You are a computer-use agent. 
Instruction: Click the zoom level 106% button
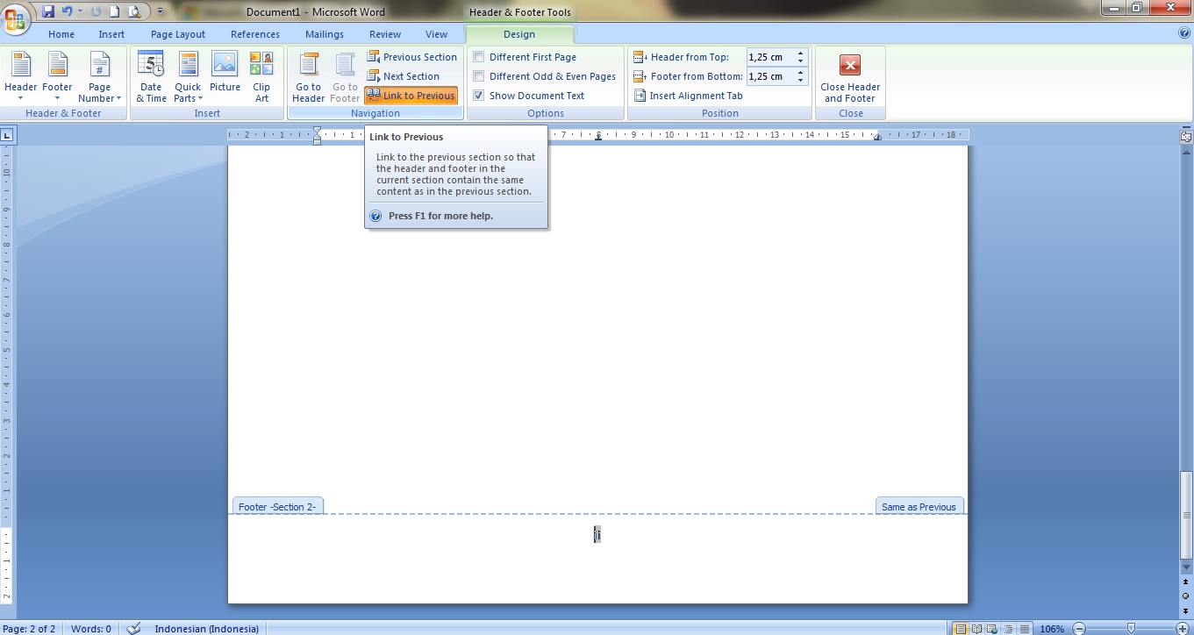point(1052,629)
